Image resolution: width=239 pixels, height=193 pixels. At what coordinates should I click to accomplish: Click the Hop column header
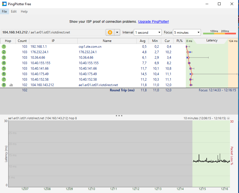click(x=8, y=41)
